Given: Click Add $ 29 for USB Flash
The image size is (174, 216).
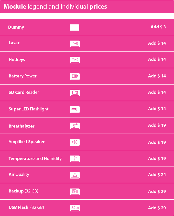Looking at the screenshot, I should pyautogui.click(x=157, y=208).
